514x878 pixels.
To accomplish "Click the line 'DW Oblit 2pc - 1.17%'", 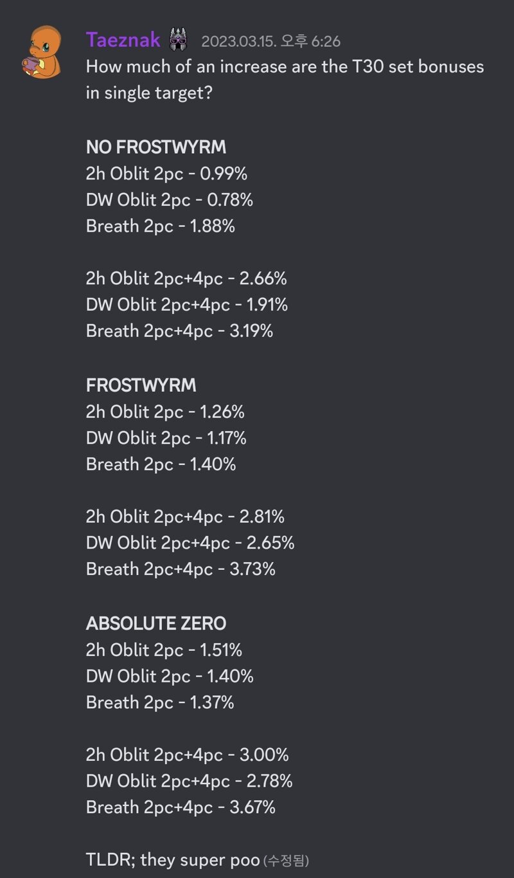I will click(x=166, y=438).
